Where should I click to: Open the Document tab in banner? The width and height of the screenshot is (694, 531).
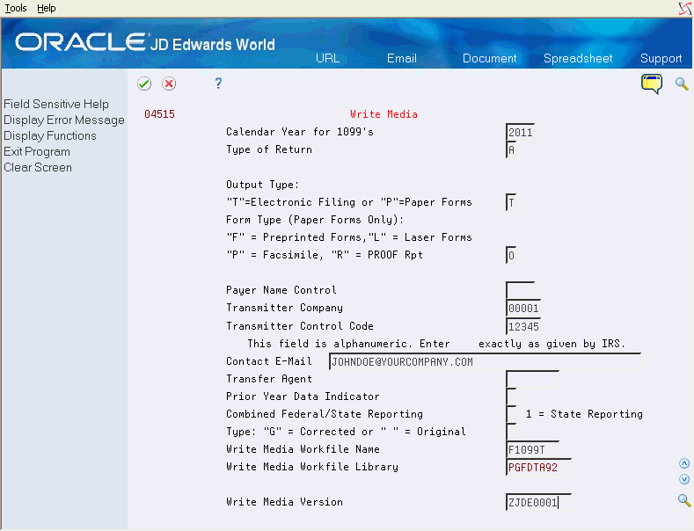(x=490, y=58)
